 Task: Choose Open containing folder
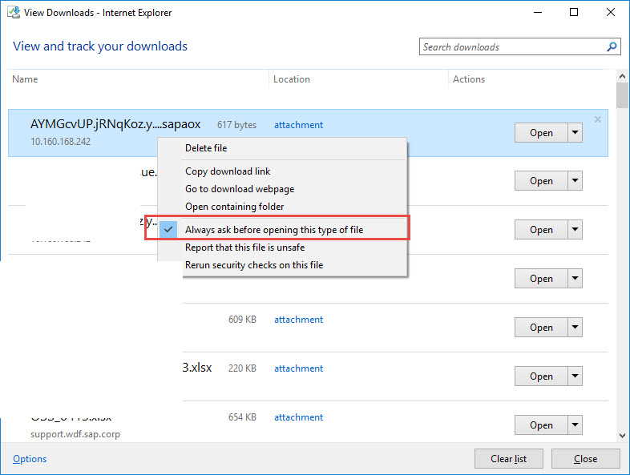[x=235, y=207]
